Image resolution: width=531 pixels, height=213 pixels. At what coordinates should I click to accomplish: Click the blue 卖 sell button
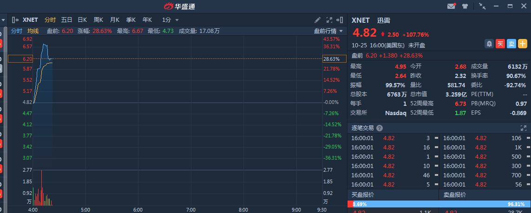click(x=511, y=44)
